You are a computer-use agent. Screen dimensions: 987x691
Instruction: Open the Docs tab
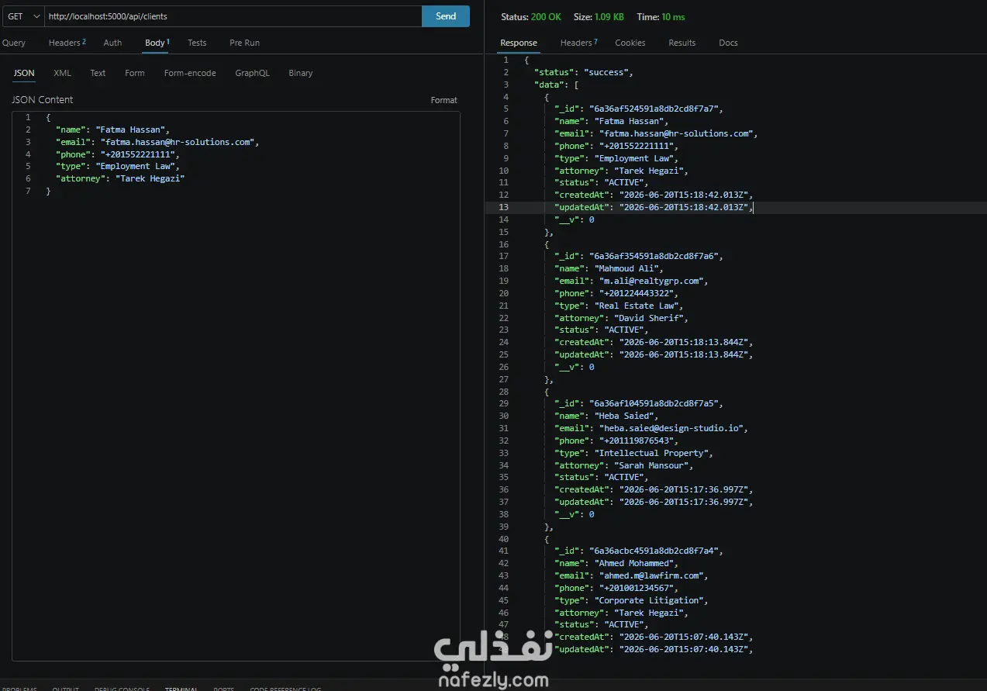(728, 43)
